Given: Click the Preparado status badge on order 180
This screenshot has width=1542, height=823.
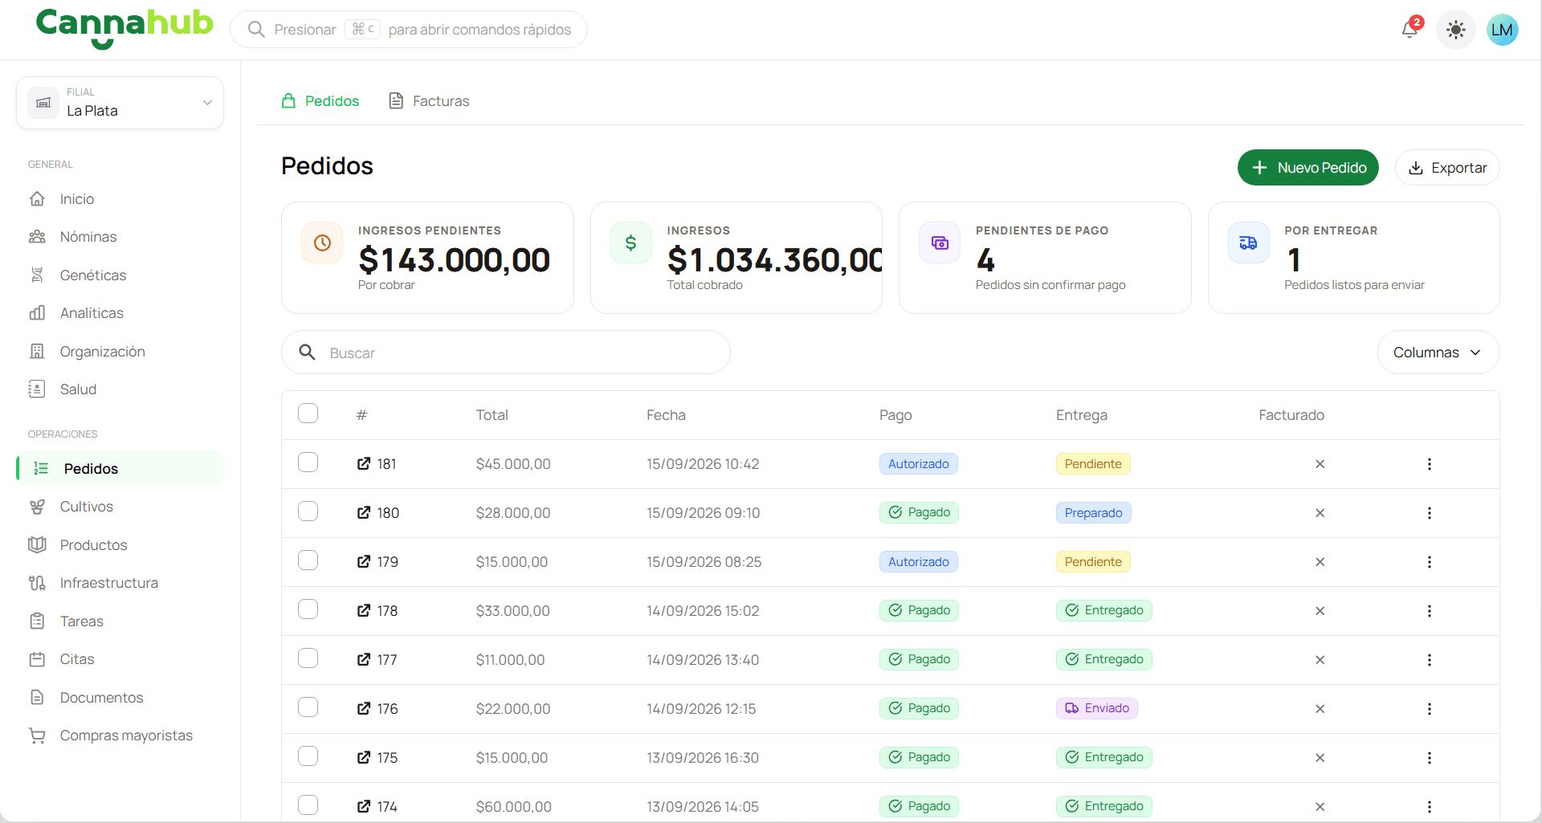Looking at the screenshot, I should (1093, 513).
